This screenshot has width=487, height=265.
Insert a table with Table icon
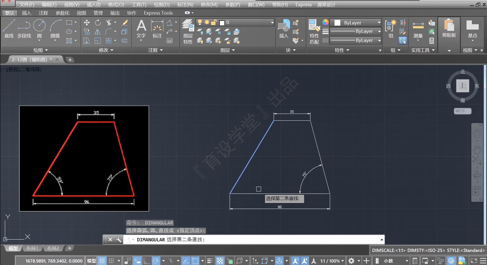coord(170,41)
